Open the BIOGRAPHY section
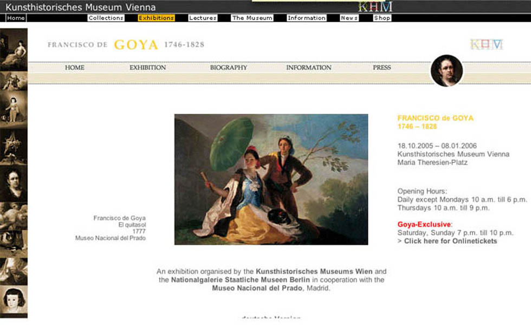This screenshot has height=327, width=531. [x=229, y=67]
